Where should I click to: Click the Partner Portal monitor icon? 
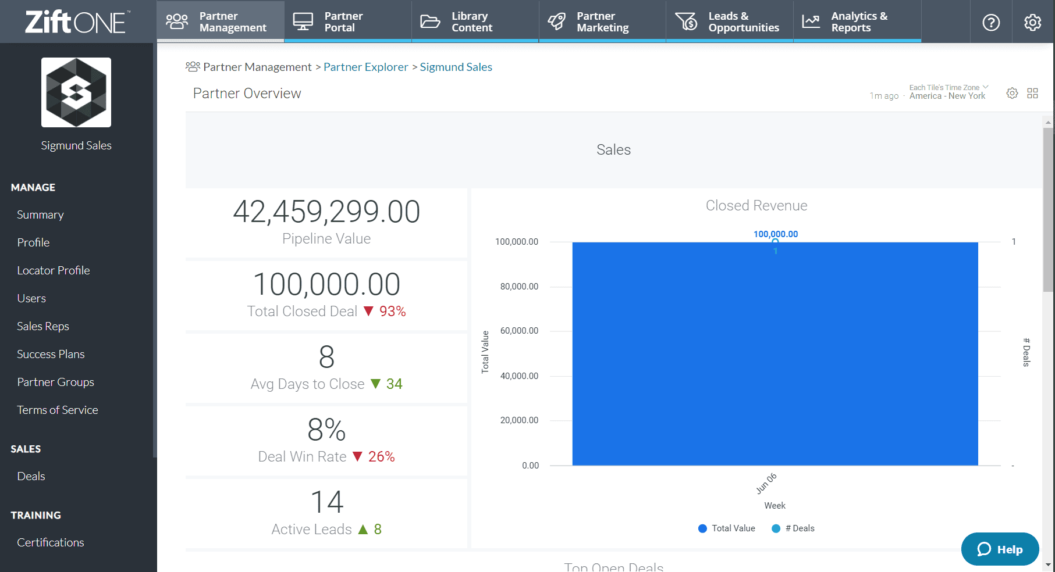coord(303,22)
